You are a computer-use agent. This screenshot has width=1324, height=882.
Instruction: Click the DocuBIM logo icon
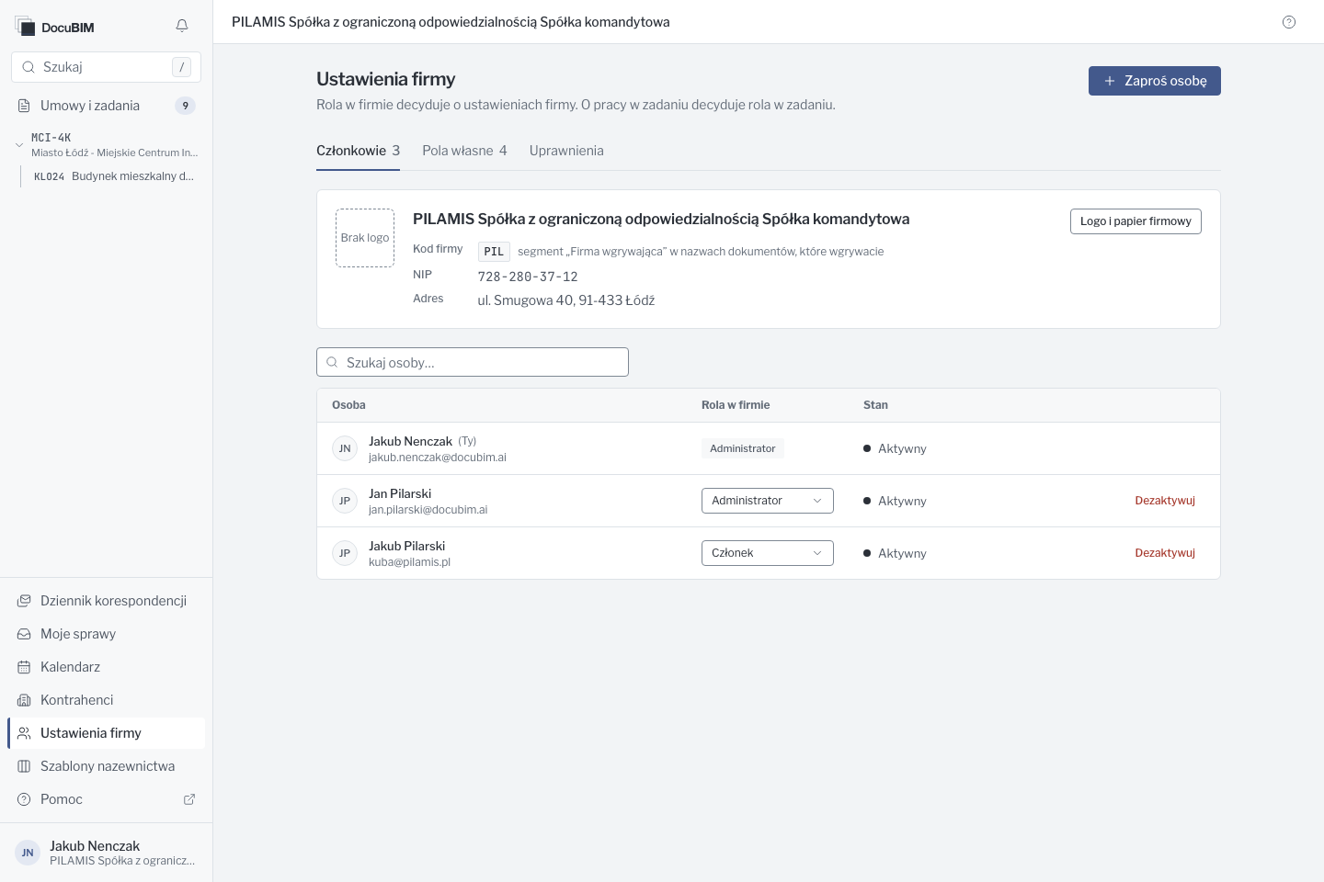[24, 26]
